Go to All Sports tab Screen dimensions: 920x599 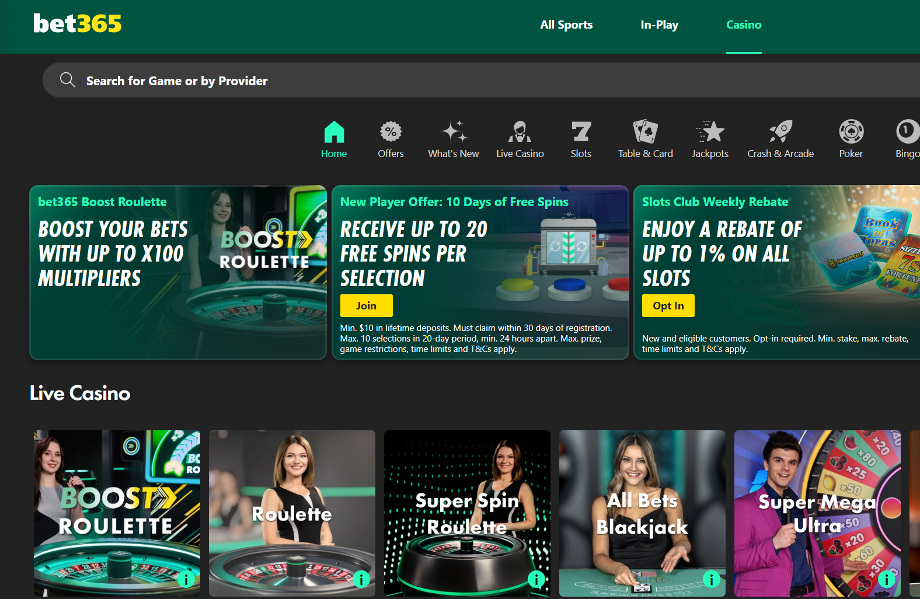pos(566,25)
